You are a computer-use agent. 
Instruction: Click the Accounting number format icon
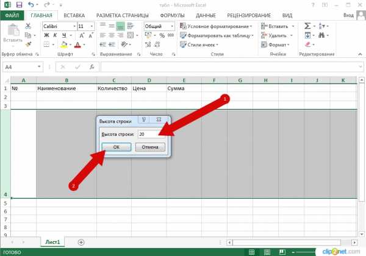(148, 35)
